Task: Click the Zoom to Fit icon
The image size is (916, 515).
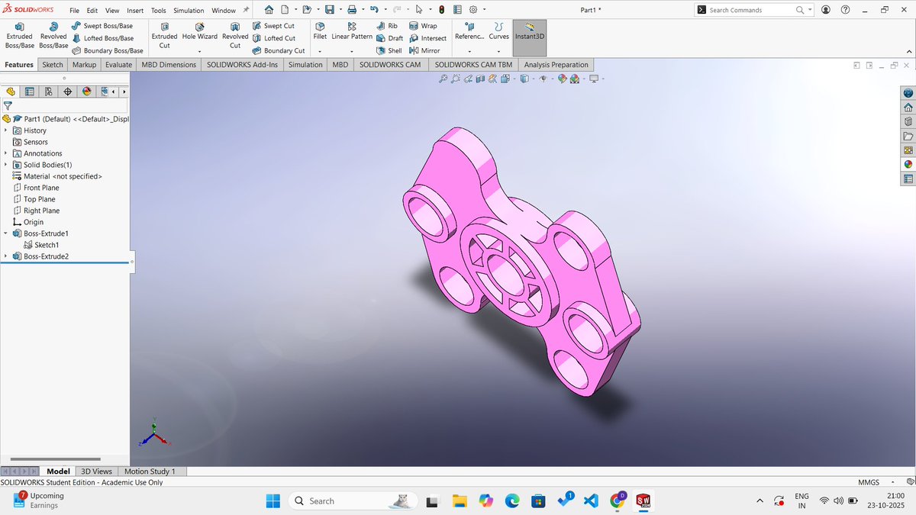Action: pos(443,79)
